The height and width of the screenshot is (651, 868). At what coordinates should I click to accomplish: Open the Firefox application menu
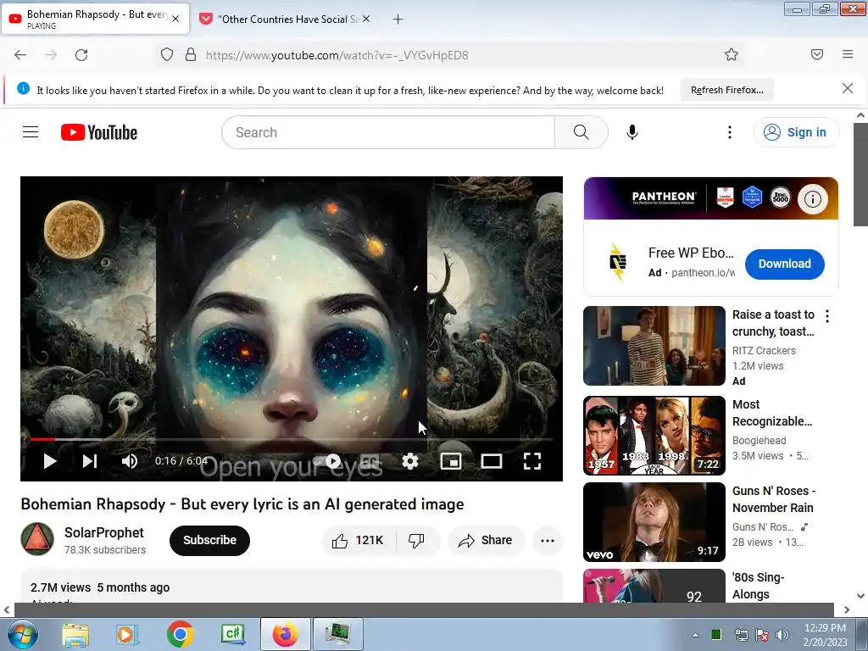click(847, 54)
